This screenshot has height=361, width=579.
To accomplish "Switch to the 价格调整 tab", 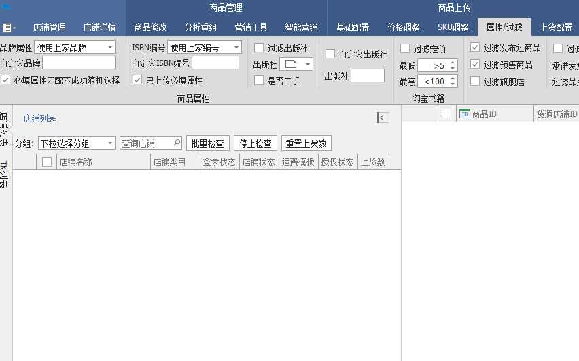I will (x=403, y=28).
